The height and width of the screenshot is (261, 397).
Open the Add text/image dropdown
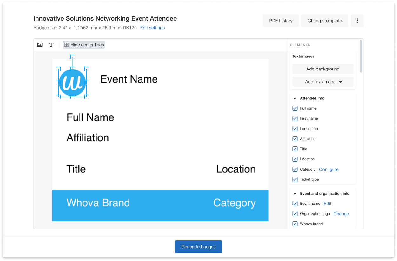pyautogui.click(x=323, y=82)
